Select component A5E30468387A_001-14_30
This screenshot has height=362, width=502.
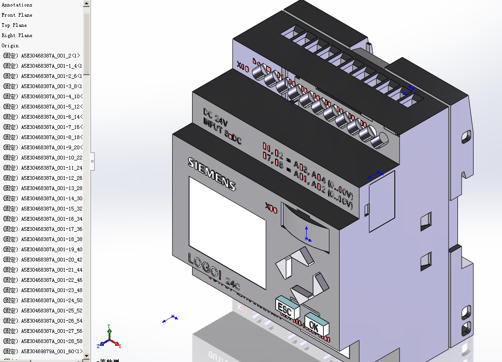pyautogui.click(x=42, y=198)
